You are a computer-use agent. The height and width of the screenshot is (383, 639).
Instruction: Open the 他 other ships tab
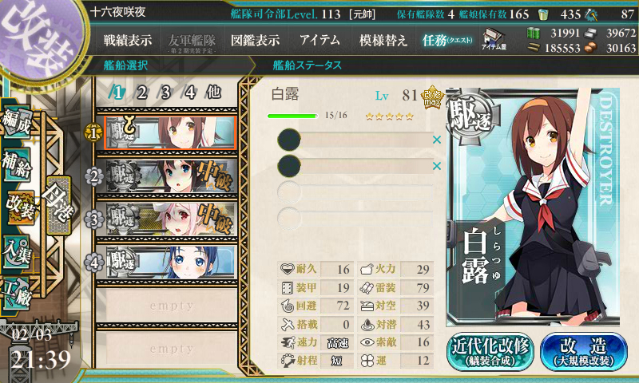[x=213, y=93]
